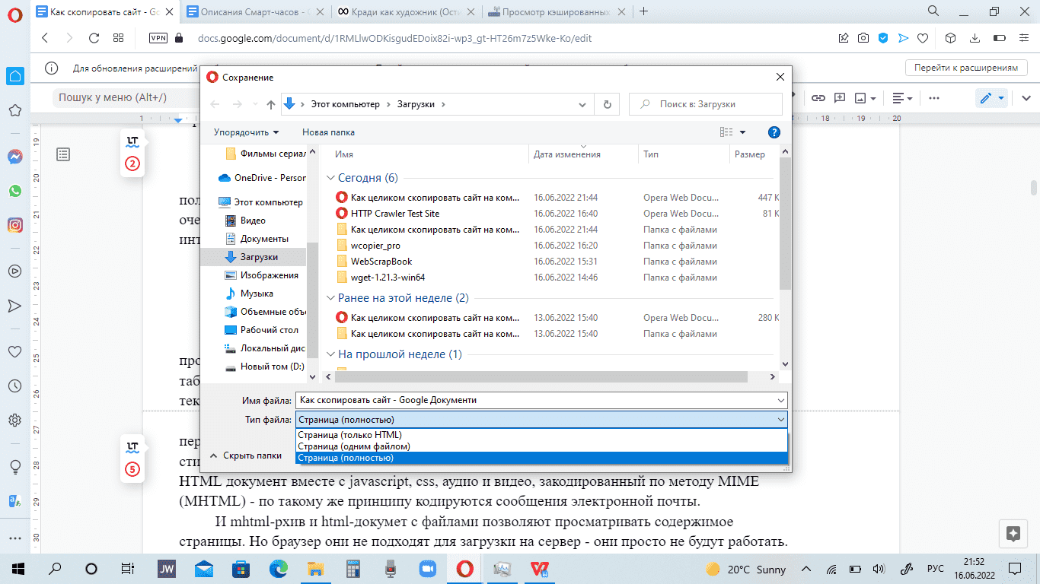This screenshot has width=1040, height=584.
Task: Select WebScrapBook folder
Action: click(x=381, y=262)
